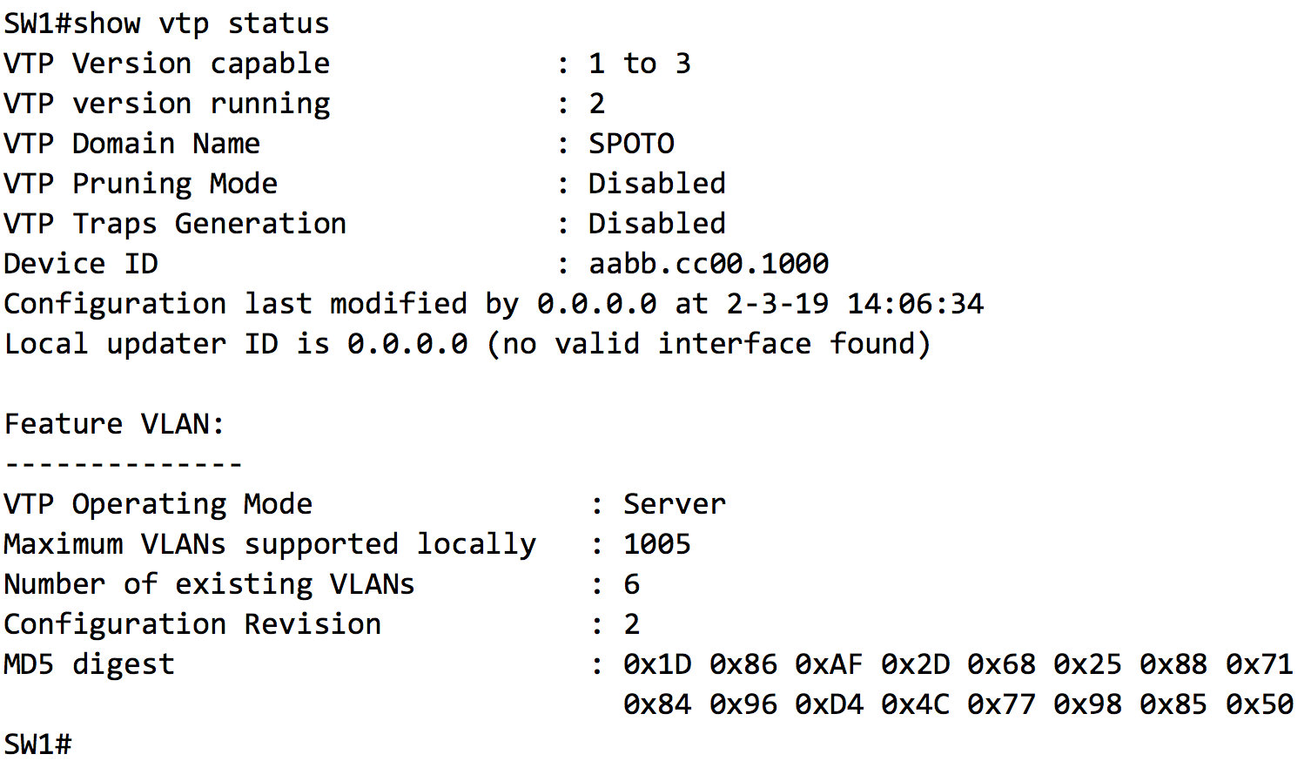Click the 'VTP Version capable' label
This screenshot has height=761, width=1311.
coord(166,64)
